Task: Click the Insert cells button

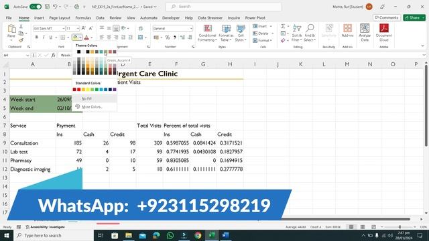Action: click(x=262, y=26)
